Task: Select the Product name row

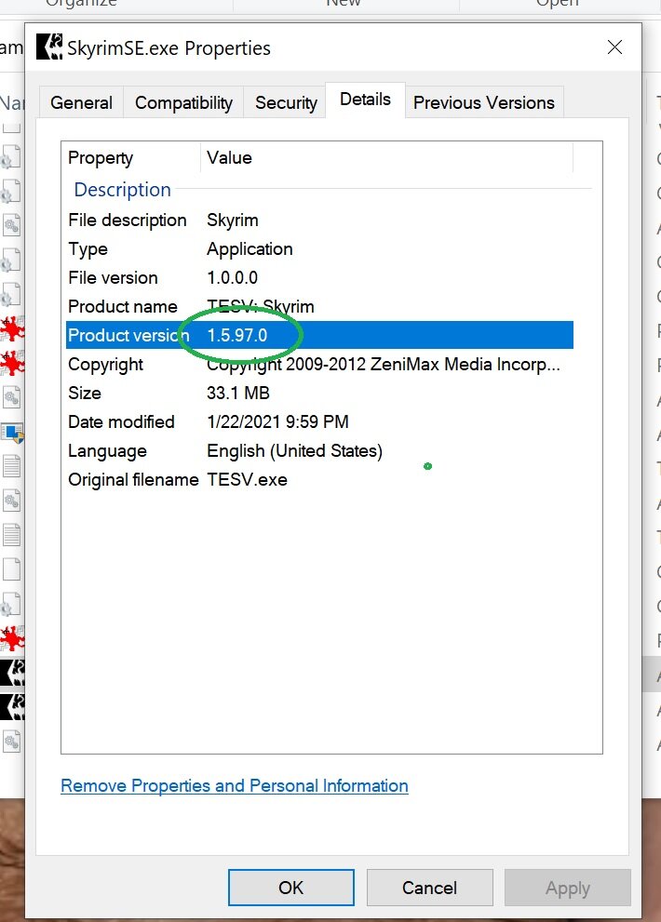Action: pos(319,306)
